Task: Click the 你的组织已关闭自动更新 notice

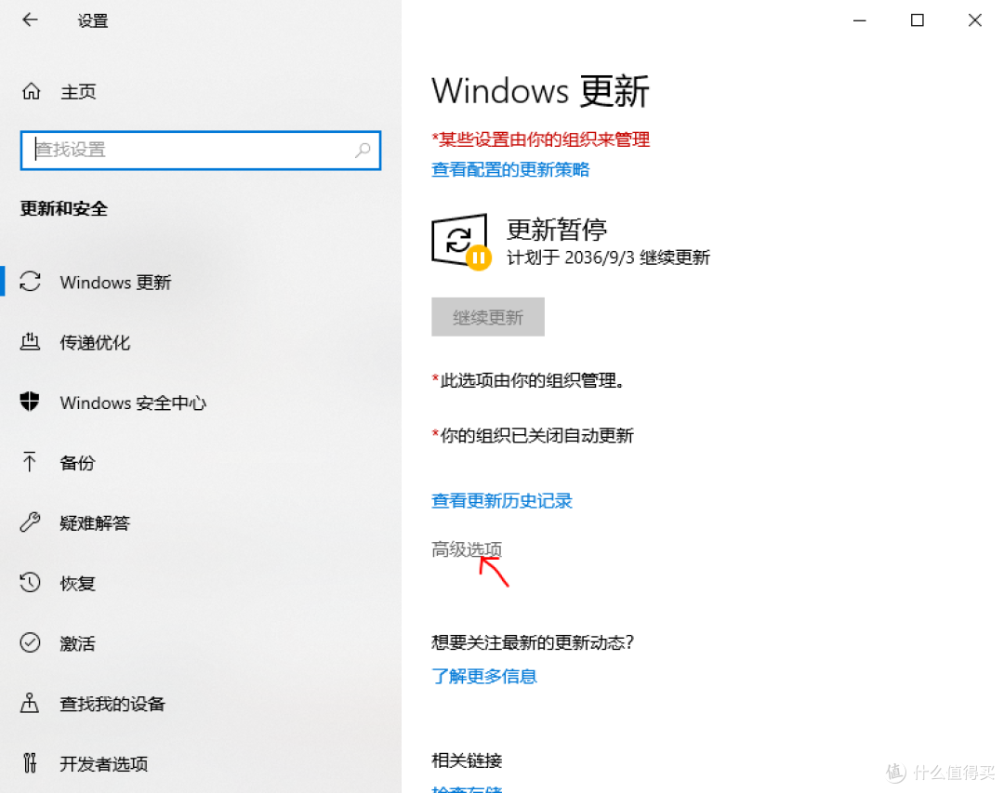Action: (x=533, y=436)
